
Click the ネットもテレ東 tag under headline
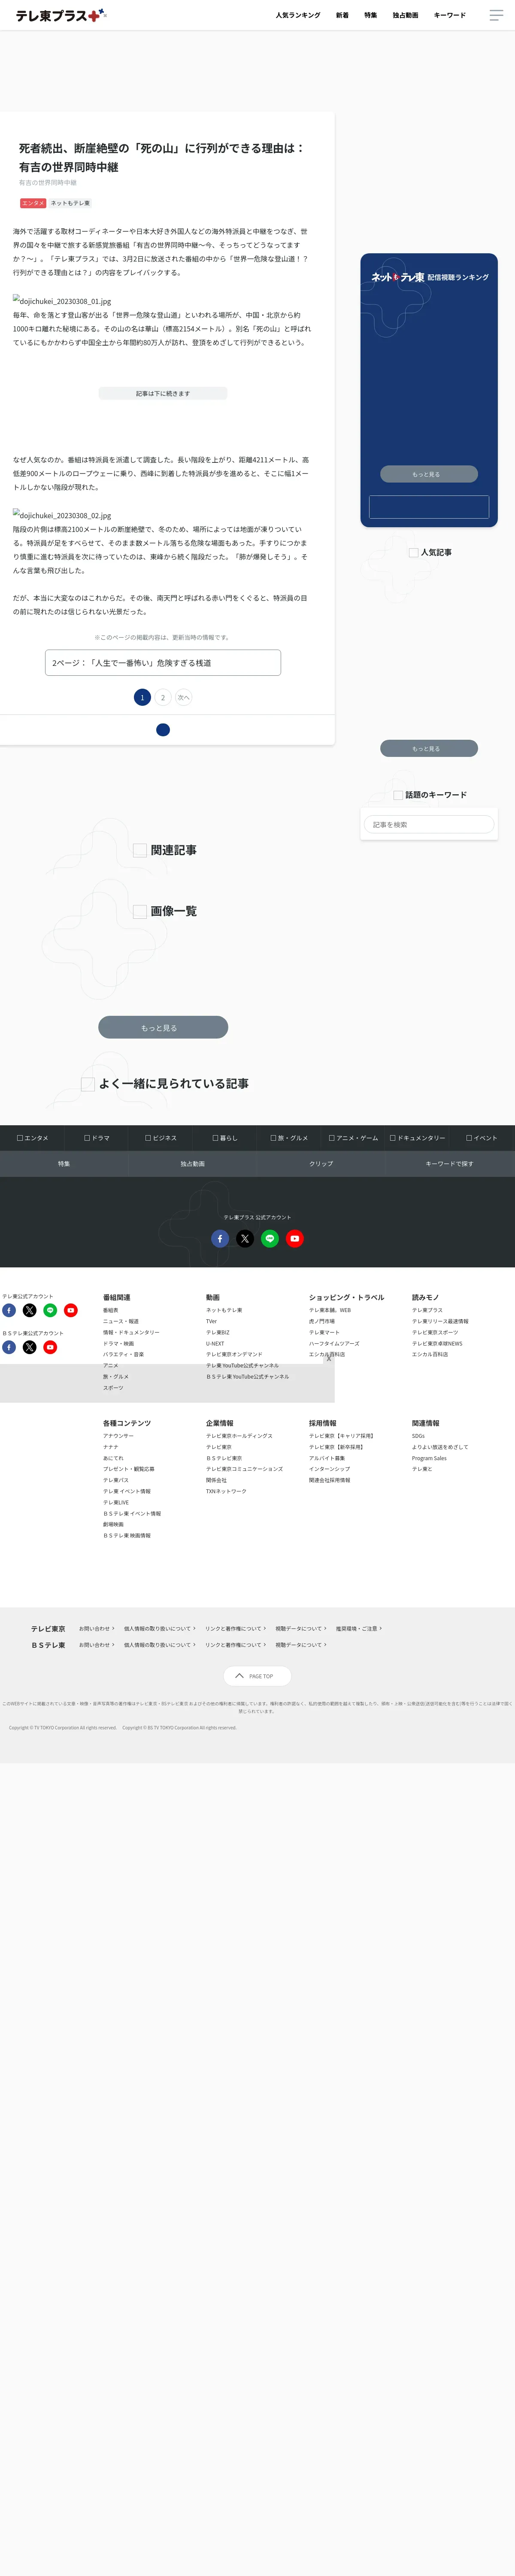coord(70,203)
